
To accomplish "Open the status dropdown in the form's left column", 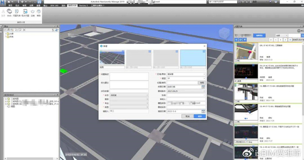I will (129, 95).
